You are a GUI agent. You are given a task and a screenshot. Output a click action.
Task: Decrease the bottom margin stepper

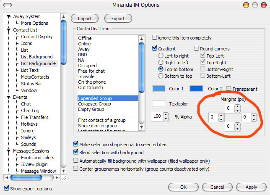(238, 129)
